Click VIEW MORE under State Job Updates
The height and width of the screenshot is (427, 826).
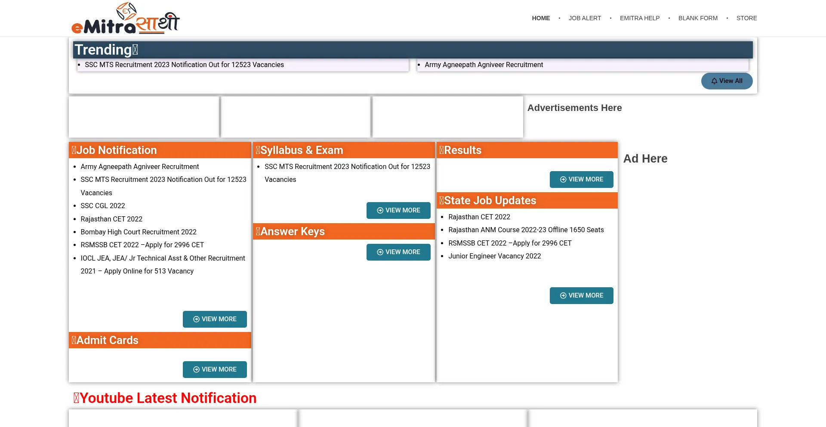tap(581, 295)
